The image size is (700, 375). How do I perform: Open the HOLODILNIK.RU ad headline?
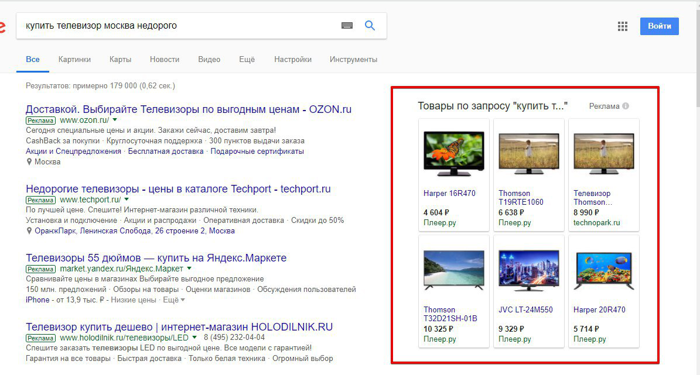pyautogui.click(x=179, y=327)
